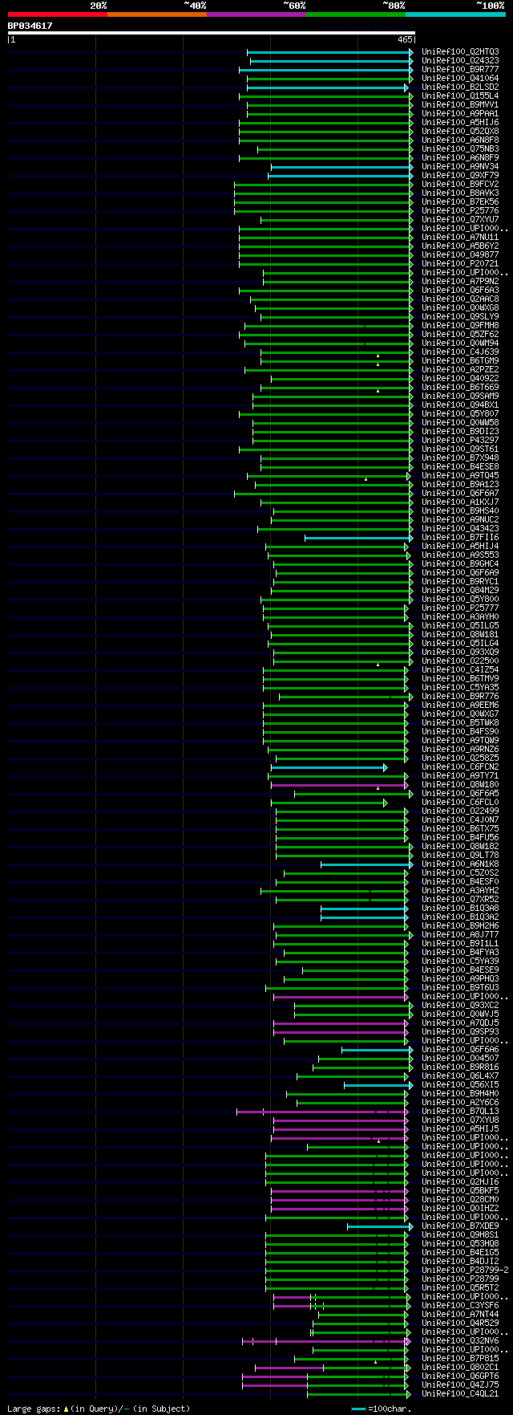
Task: Select the UniRef100_A6N1K8 label
Action: 460,864
